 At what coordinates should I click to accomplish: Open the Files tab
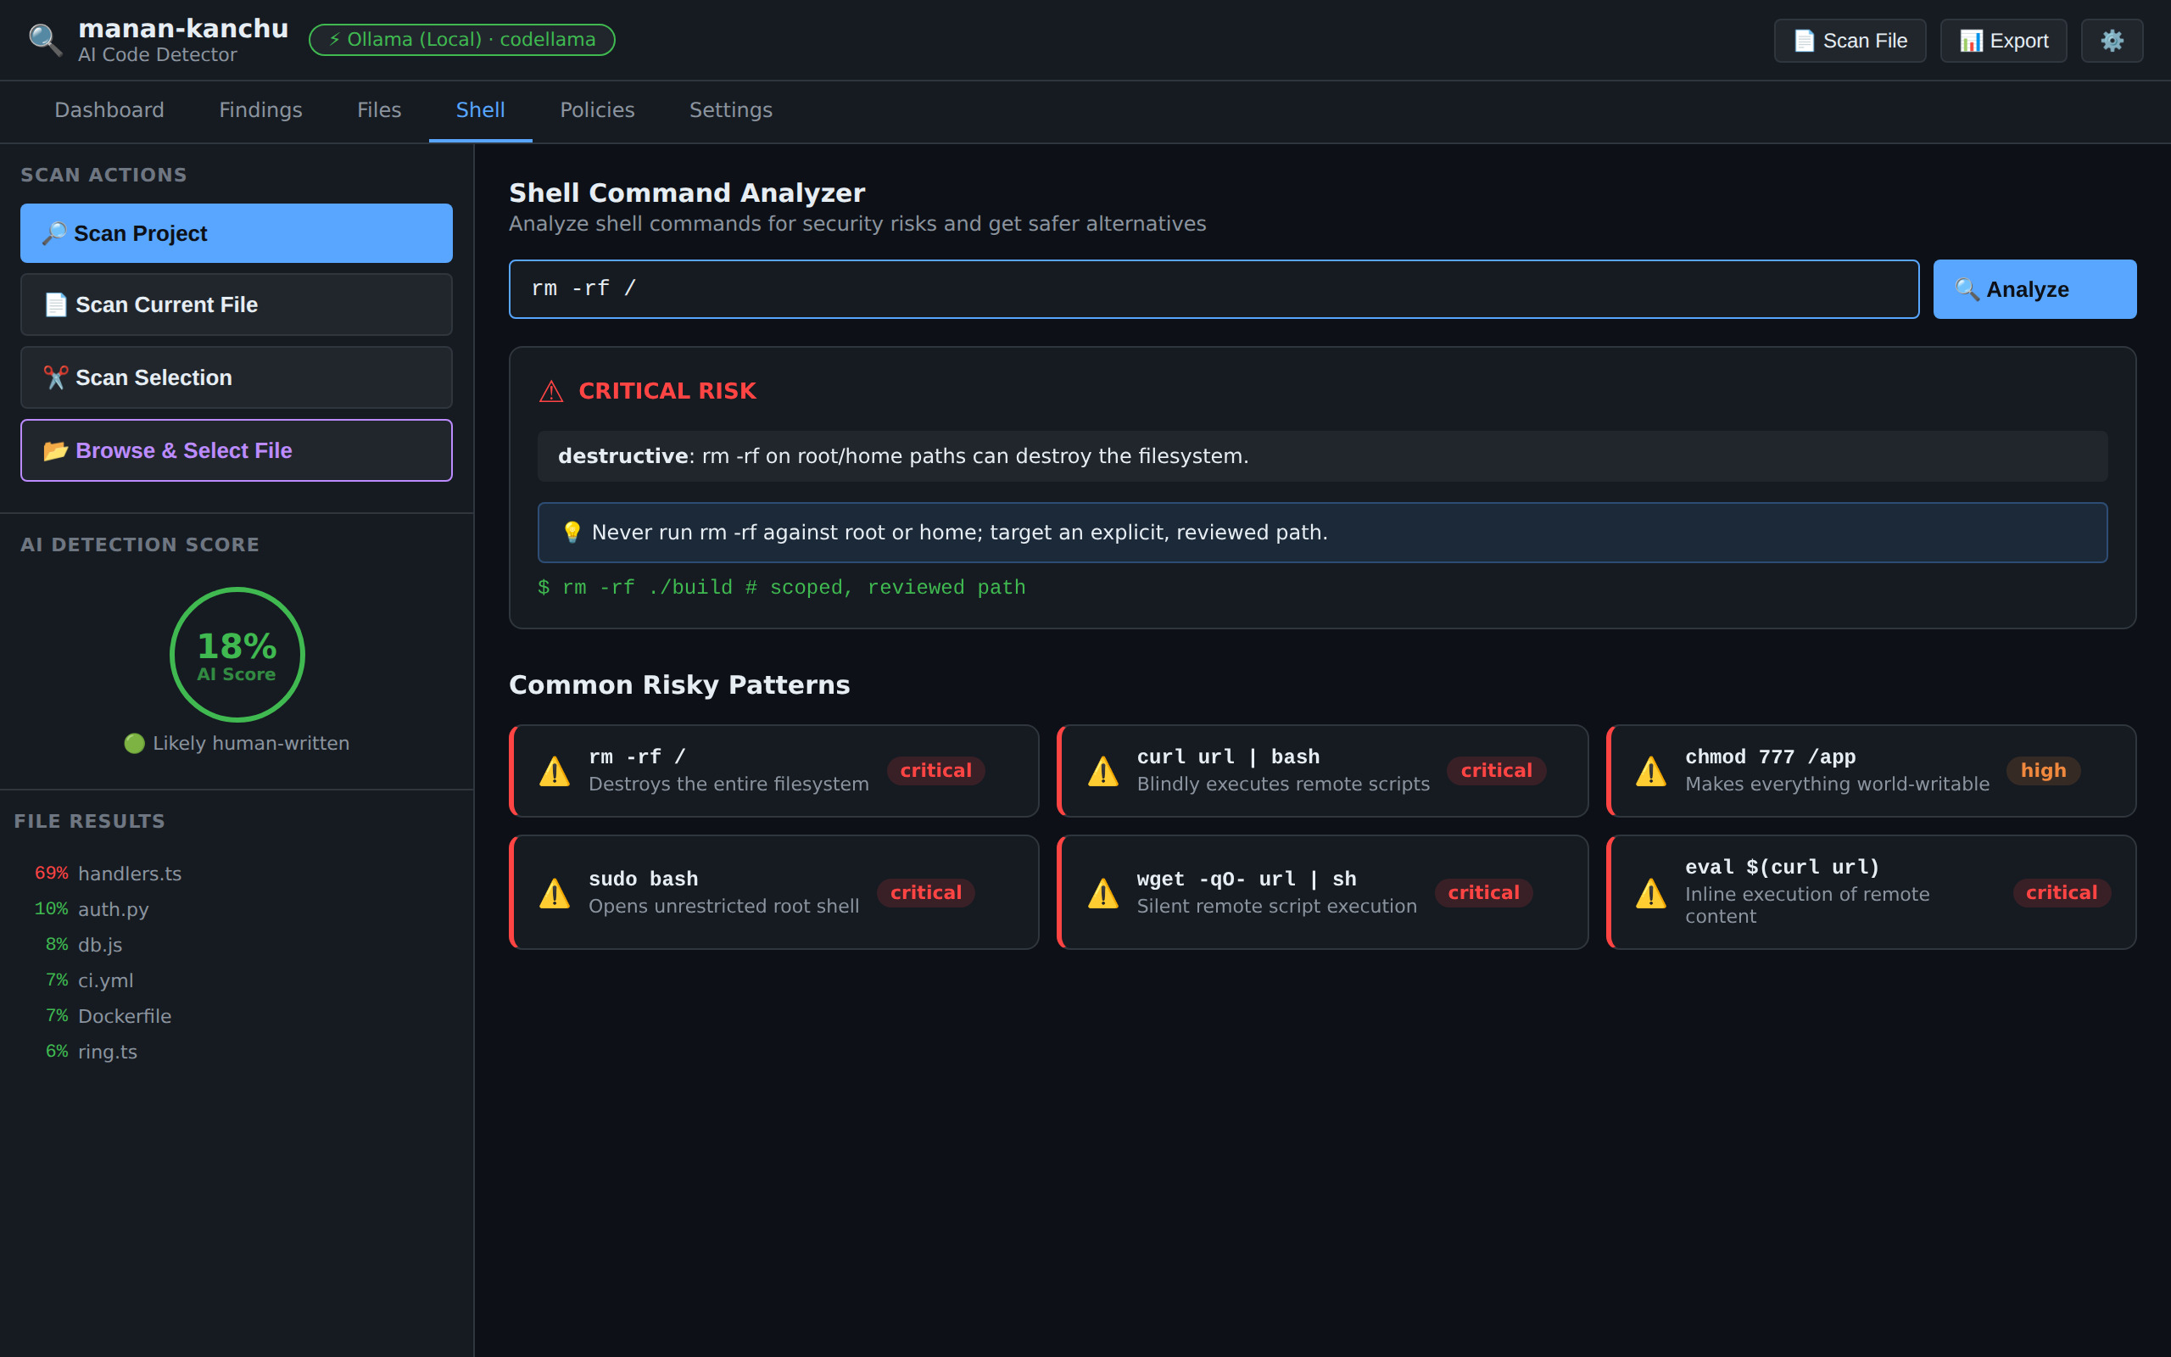click(378, 110)
